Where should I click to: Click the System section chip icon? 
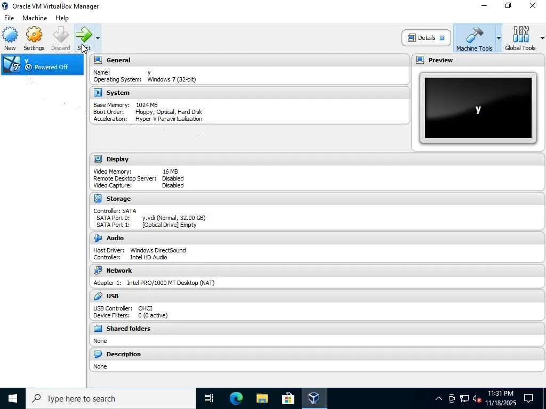coord(98,93)
